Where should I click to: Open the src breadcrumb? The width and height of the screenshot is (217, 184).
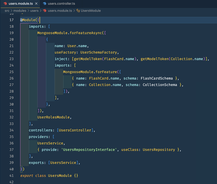7,11
